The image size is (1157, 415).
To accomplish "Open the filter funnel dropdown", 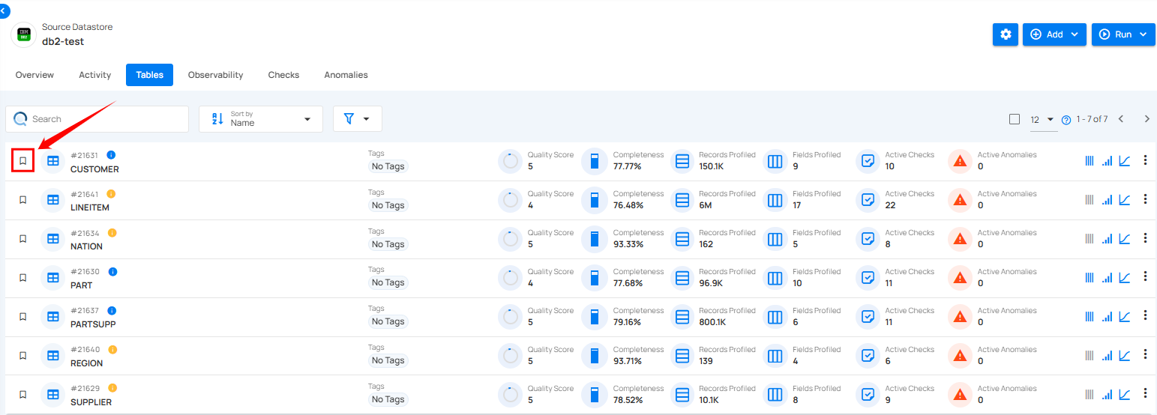I will pos(357,119).
